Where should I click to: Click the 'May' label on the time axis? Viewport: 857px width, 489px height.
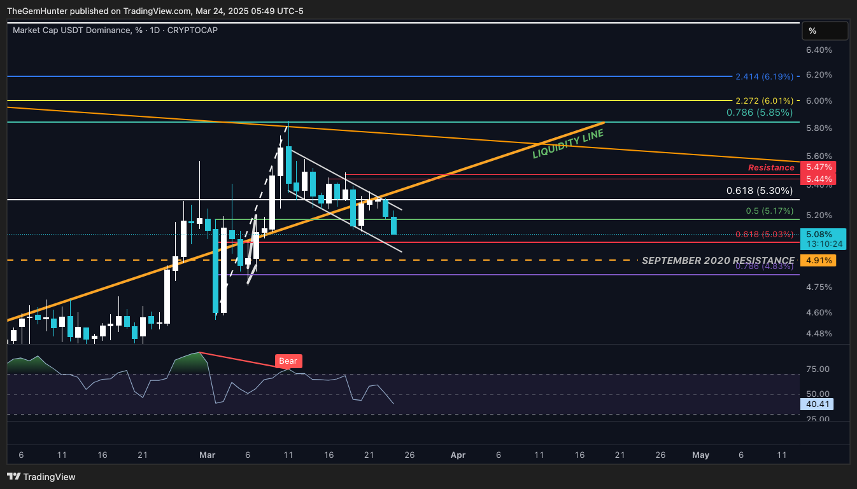701,455
